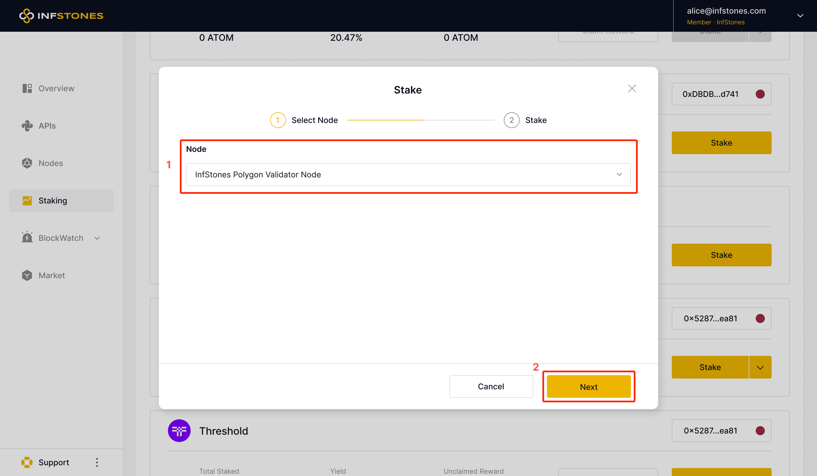Click the Market box icon
This screenshot has height=476, width=817.
pyautogui.click(x=27, y=275)
